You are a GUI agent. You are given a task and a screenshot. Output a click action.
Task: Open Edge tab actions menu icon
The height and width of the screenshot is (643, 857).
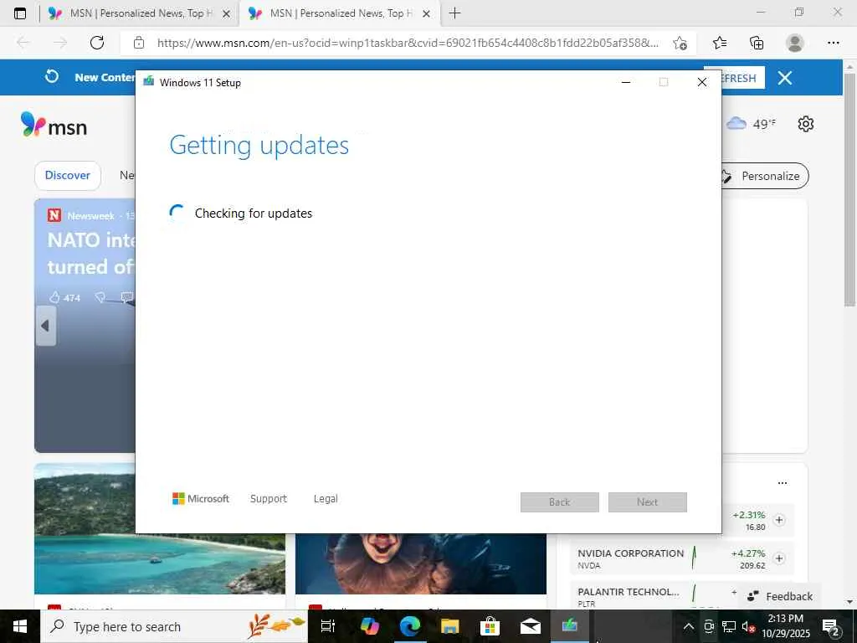click(x=20, y=13)
